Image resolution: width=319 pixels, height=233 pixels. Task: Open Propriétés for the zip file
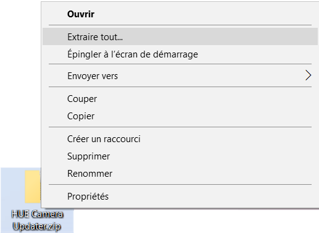click(180, 196)
